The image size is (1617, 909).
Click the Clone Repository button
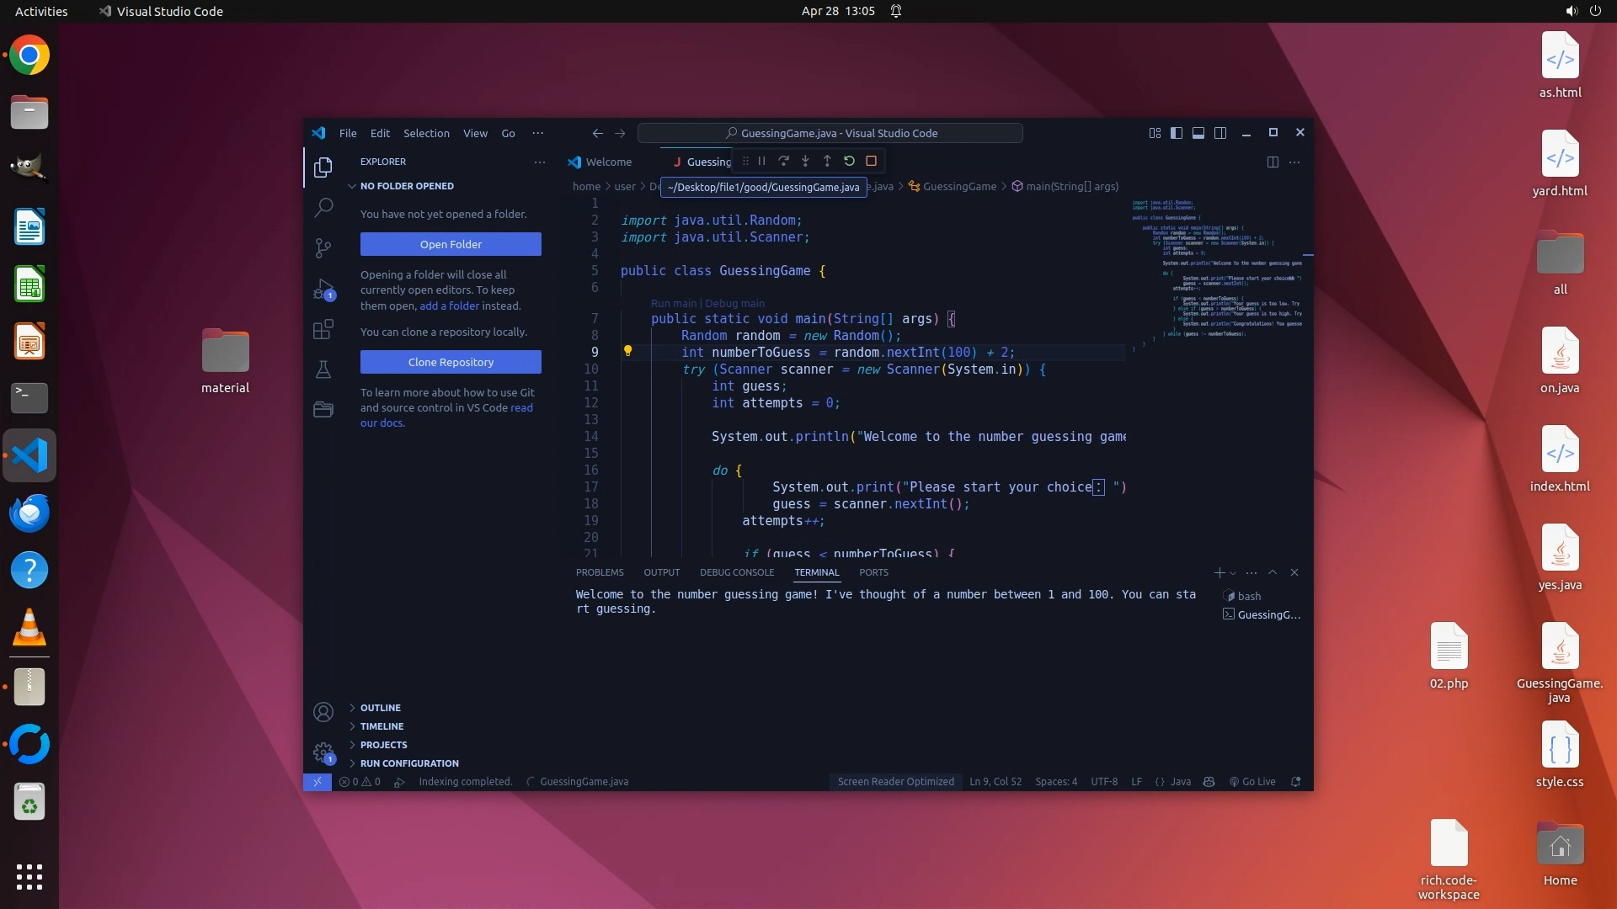(451, 362)
